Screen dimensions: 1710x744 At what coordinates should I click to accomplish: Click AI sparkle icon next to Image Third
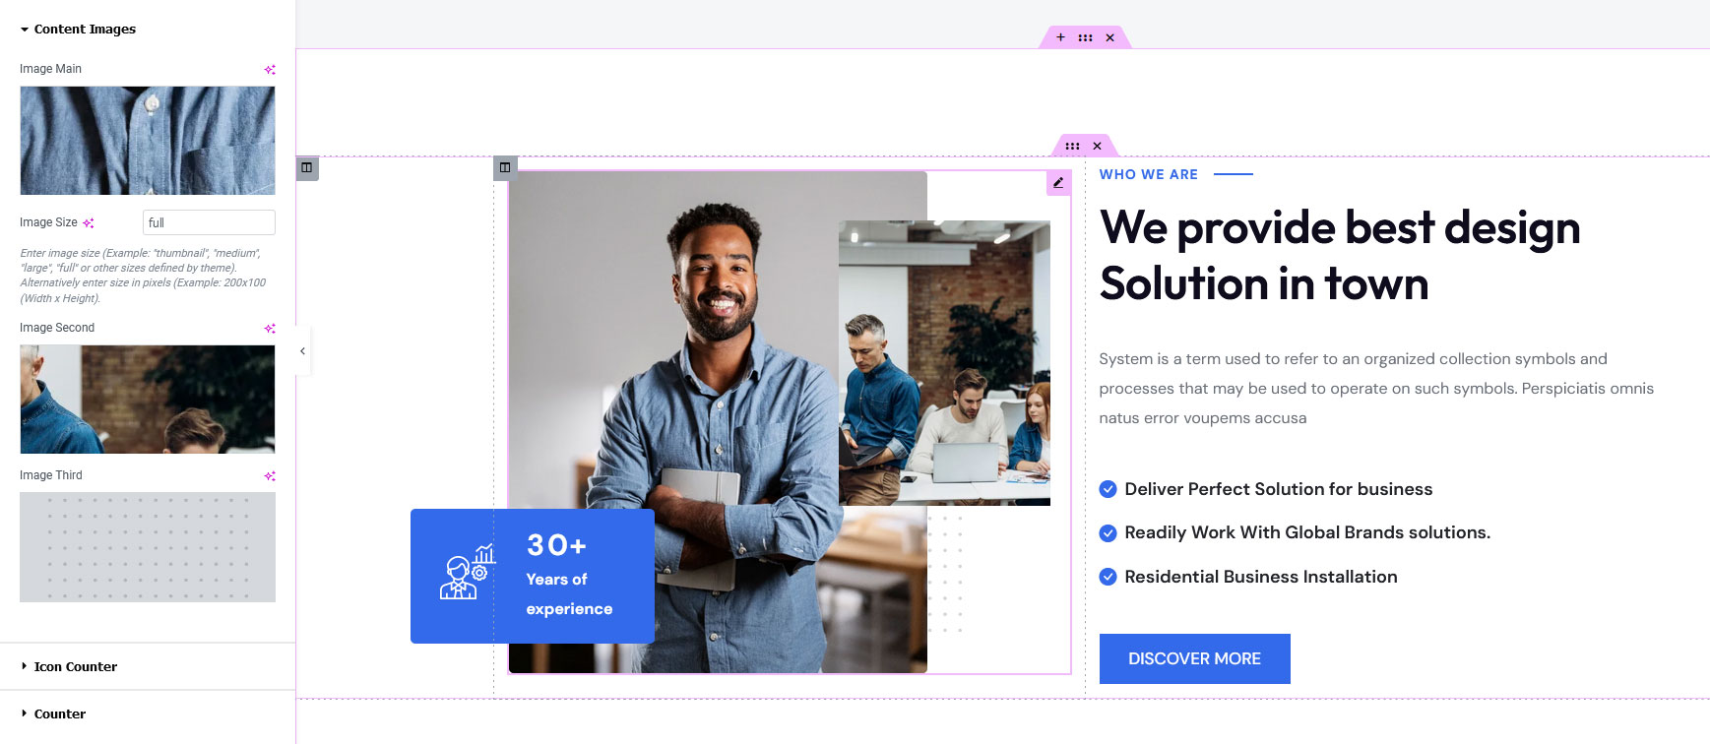tap(270, 475)
